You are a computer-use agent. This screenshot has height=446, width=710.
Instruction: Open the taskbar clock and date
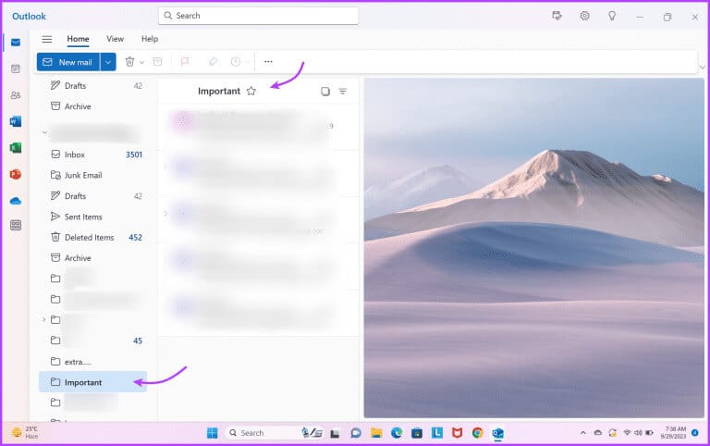673,433
